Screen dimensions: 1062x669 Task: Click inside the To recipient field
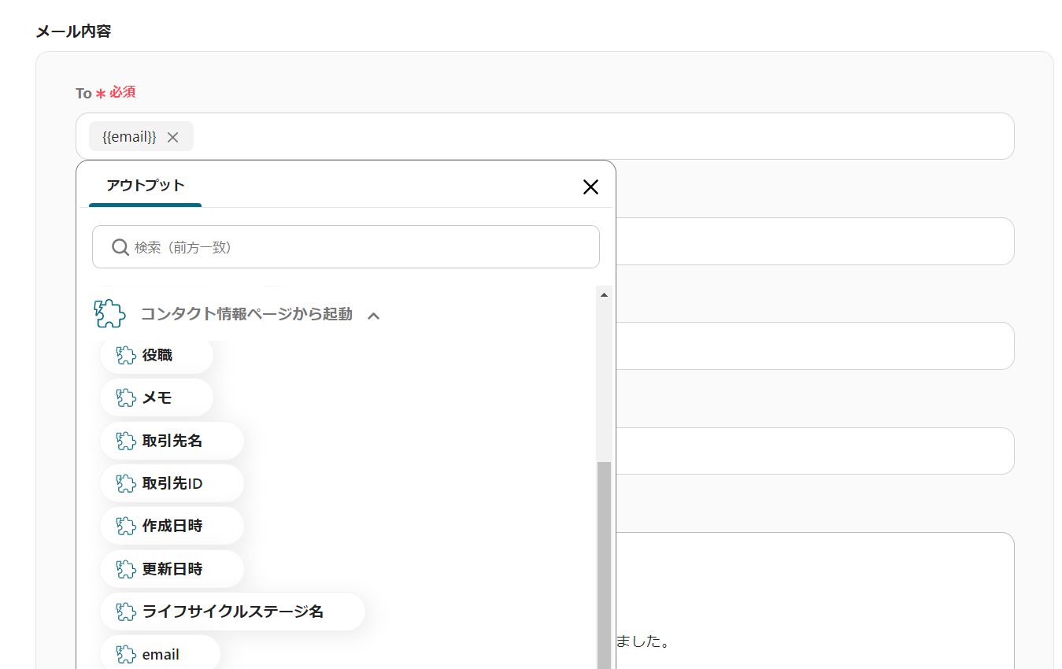pyautogui.click(x=545, y=136)
